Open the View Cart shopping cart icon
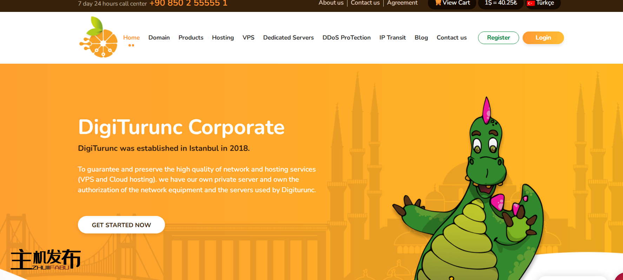The height and width of the screenshot is (280, 623). click(438, 3)
